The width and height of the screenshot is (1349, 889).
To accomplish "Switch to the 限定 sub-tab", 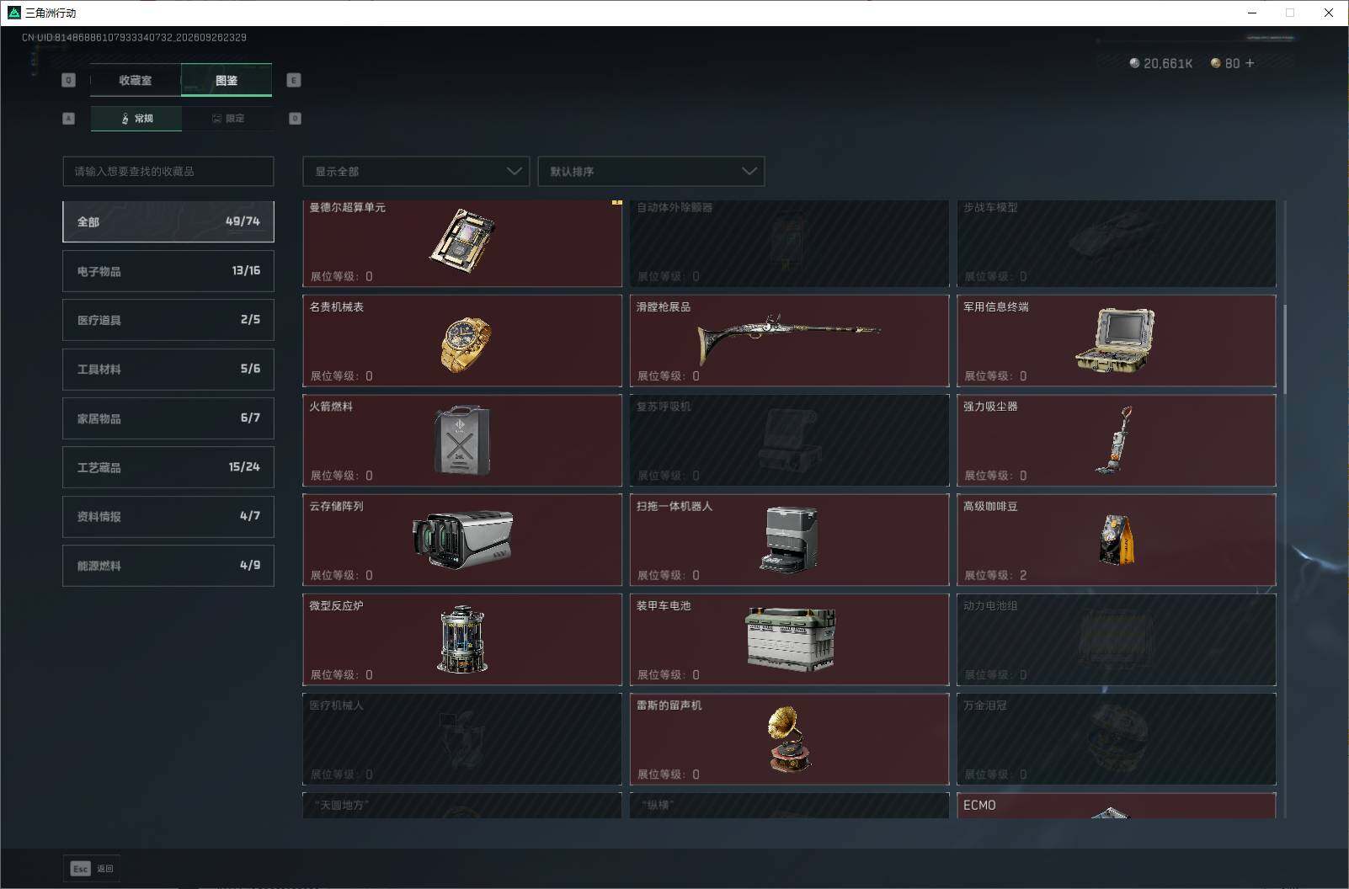I will [227, 119].
